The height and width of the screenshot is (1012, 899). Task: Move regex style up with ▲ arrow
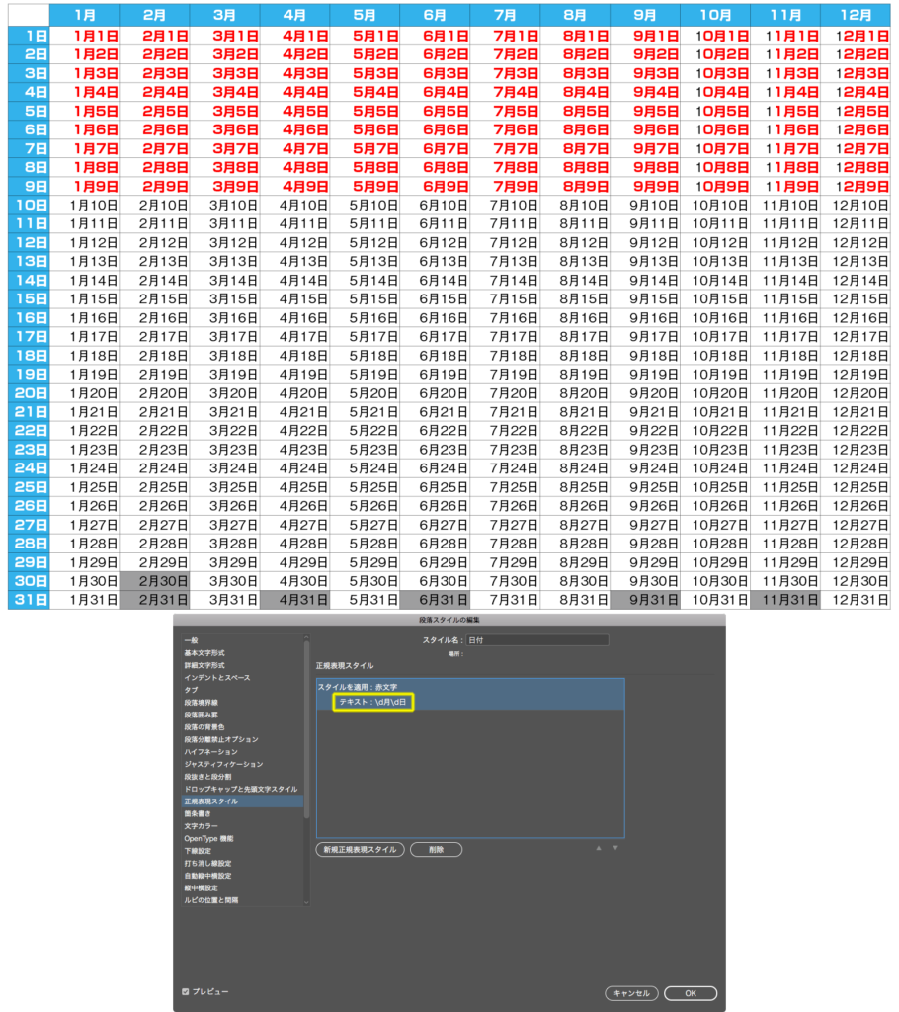(599, 848)
